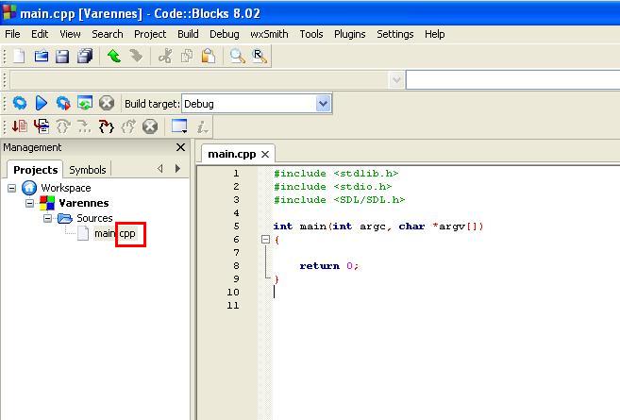Image resolution: width=620 pixels, height=420 pixels.
Task: Select the Projects tab
Action: coord(35,170)
